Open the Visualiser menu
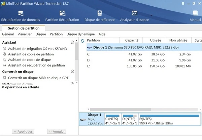Screen dimensions: 202x140 pos(25,34)
